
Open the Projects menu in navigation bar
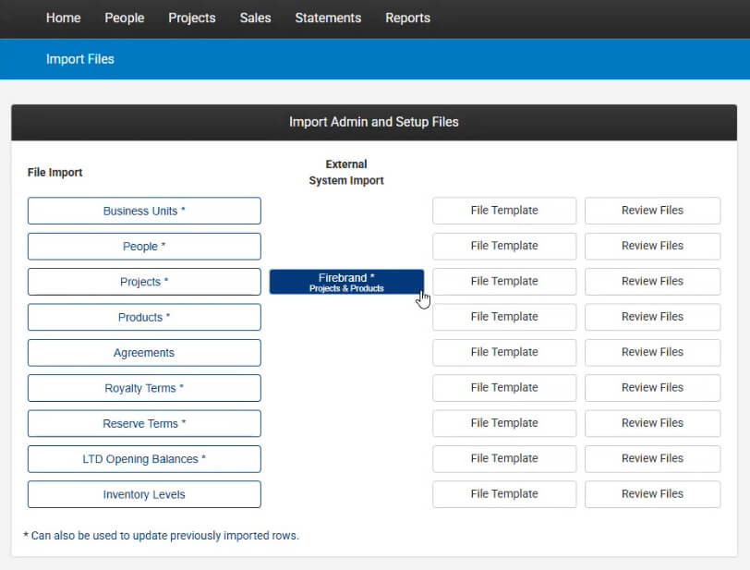pos(191,18)
